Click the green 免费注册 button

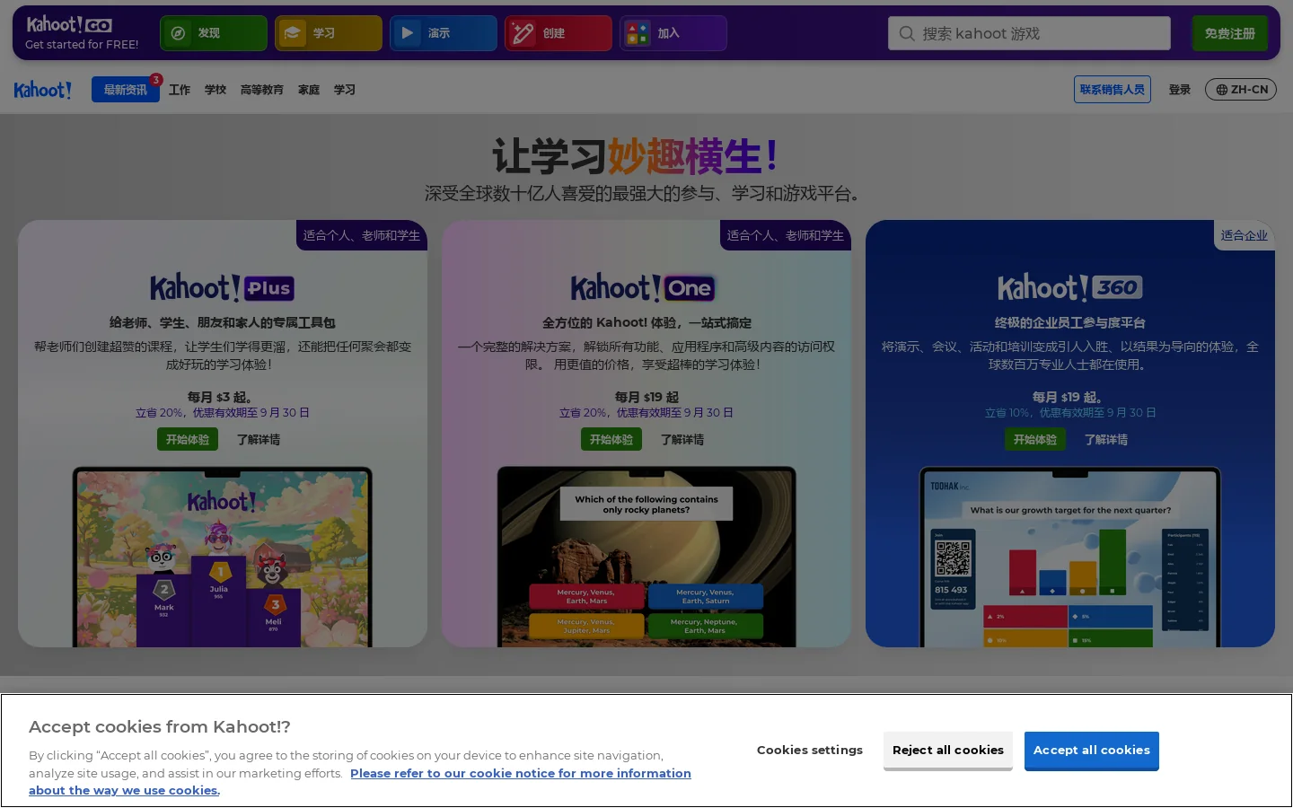(x=1230, y=33)
